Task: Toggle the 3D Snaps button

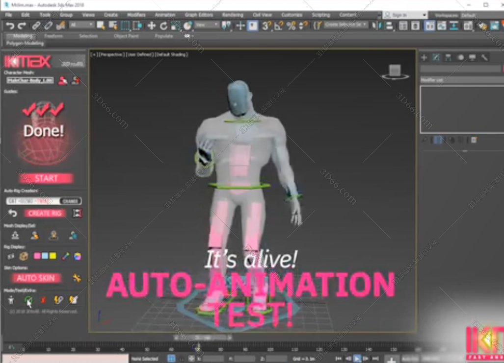Action: (266, 25)
